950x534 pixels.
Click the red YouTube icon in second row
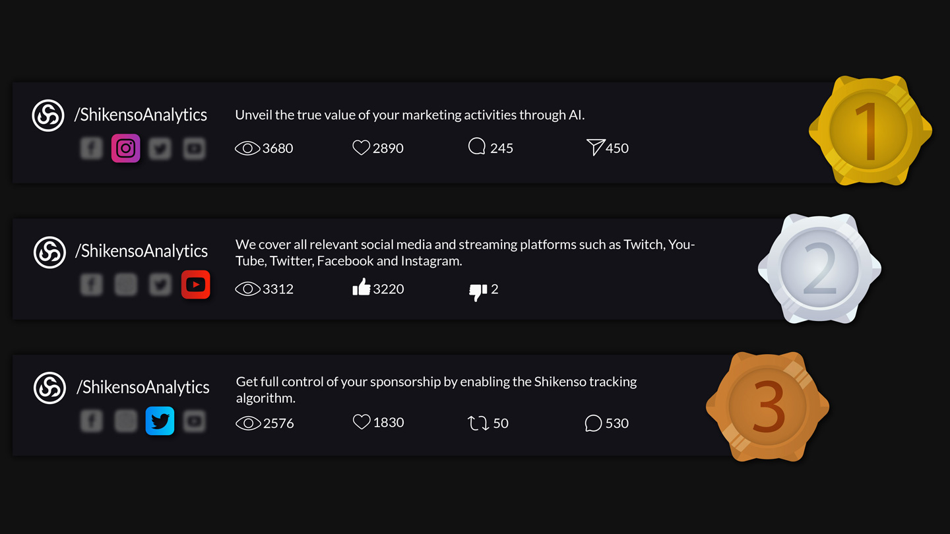point(195,285)
